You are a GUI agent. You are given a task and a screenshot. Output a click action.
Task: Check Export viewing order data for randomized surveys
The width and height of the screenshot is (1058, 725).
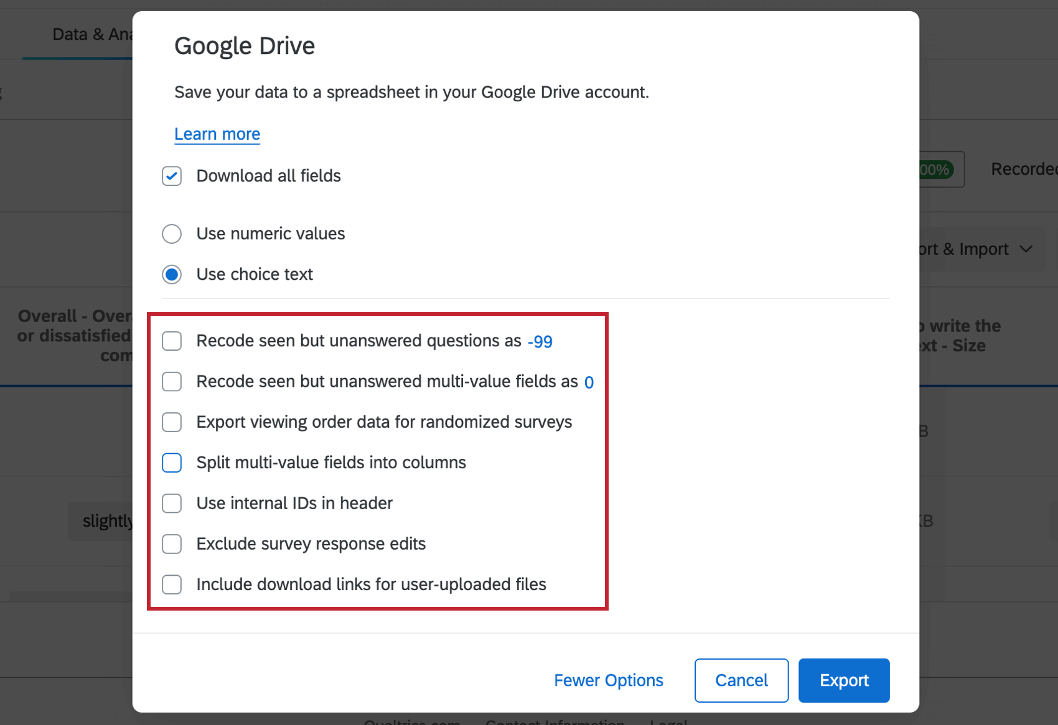(x=172, y=422)
